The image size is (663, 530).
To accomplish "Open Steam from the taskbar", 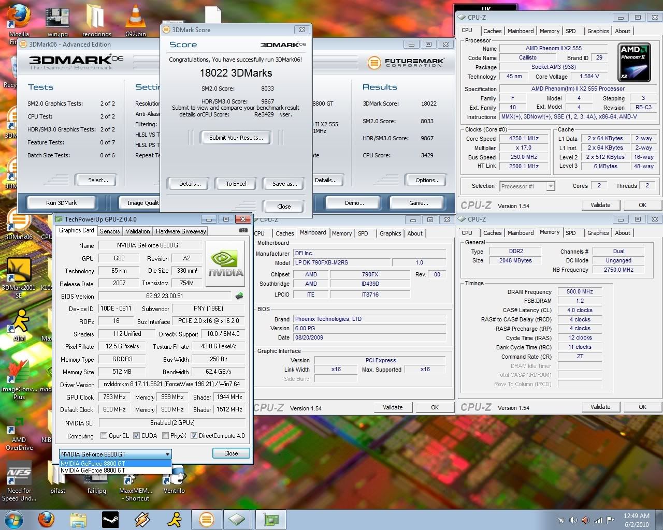I will pos(110,519).
